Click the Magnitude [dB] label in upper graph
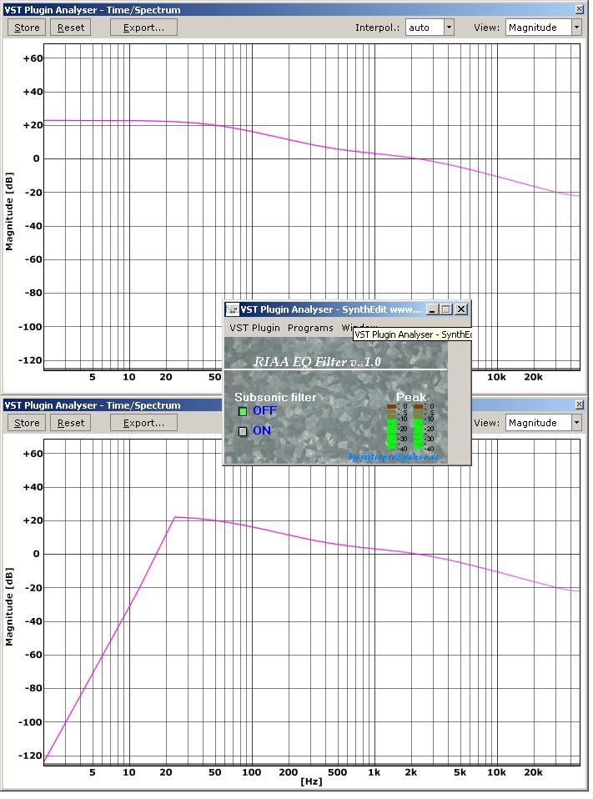The width and height of the screenshot is (593, 799). click(x=9, y=212)
